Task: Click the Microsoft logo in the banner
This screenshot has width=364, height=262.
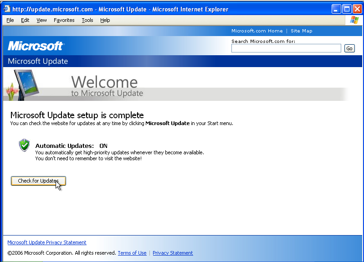Action: [x=36, y=46]
